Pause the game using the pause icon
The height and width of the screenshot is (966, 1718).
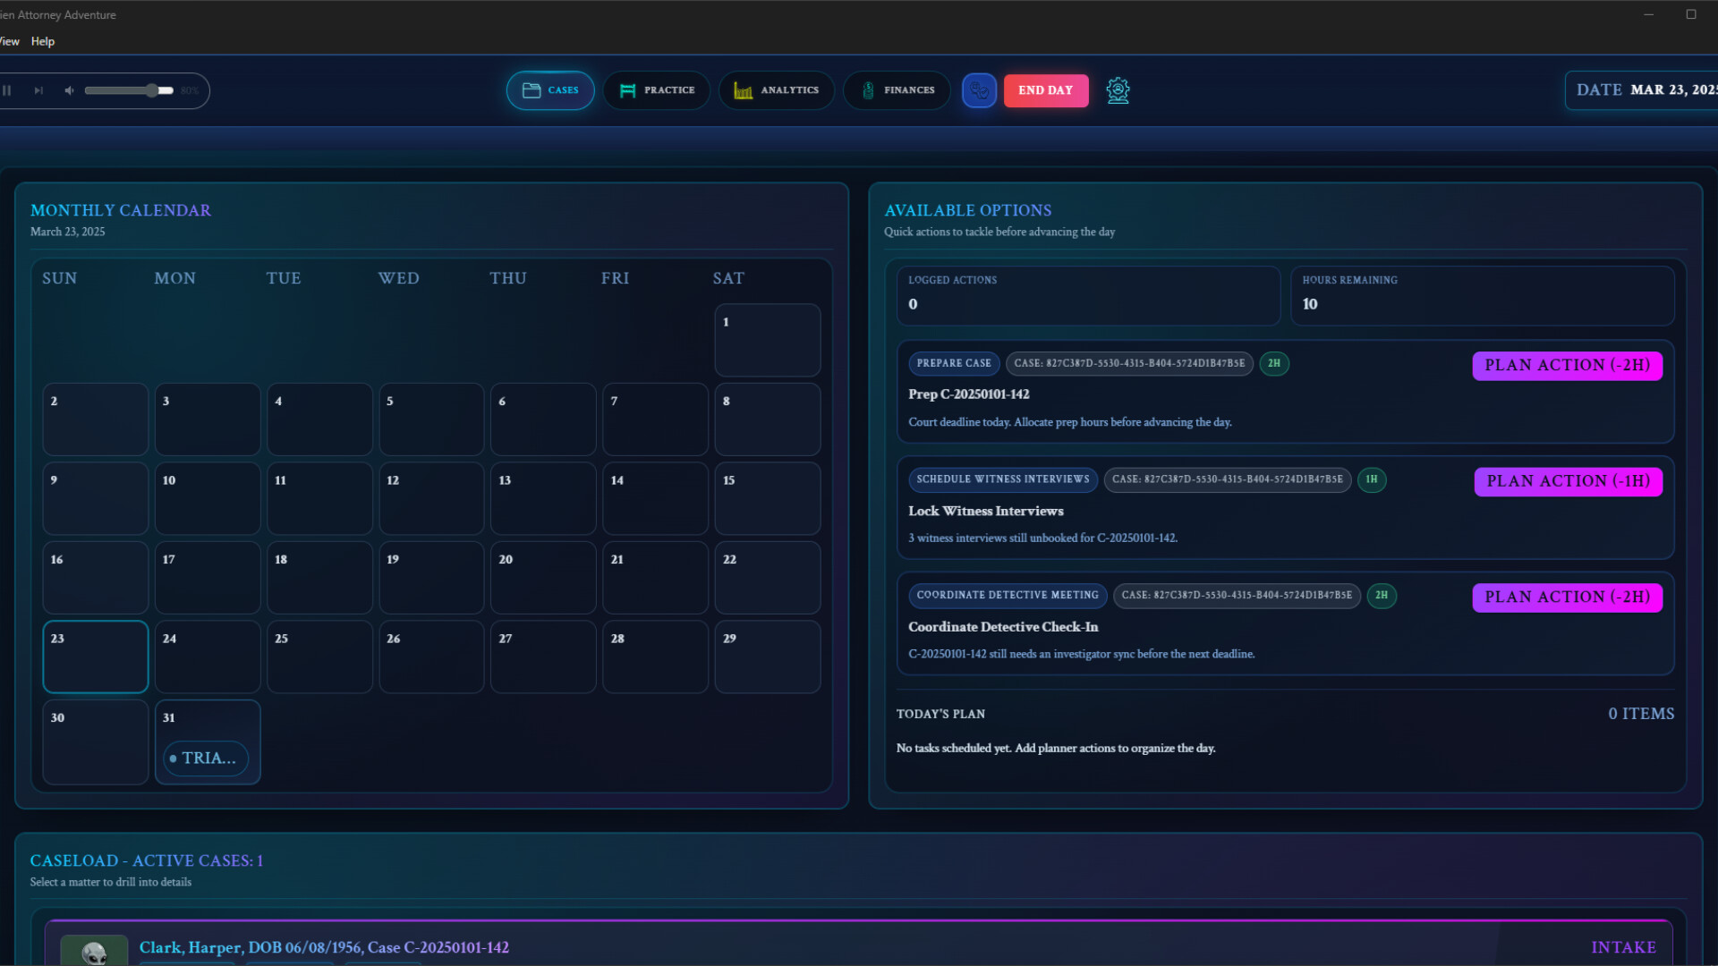tap(8, 90)
